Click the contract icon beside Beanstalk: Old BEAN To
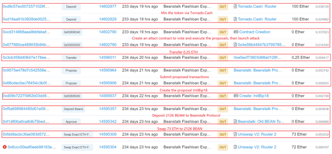Image resolution: width=332 pixels, height=154 pixels. point(235,121)
